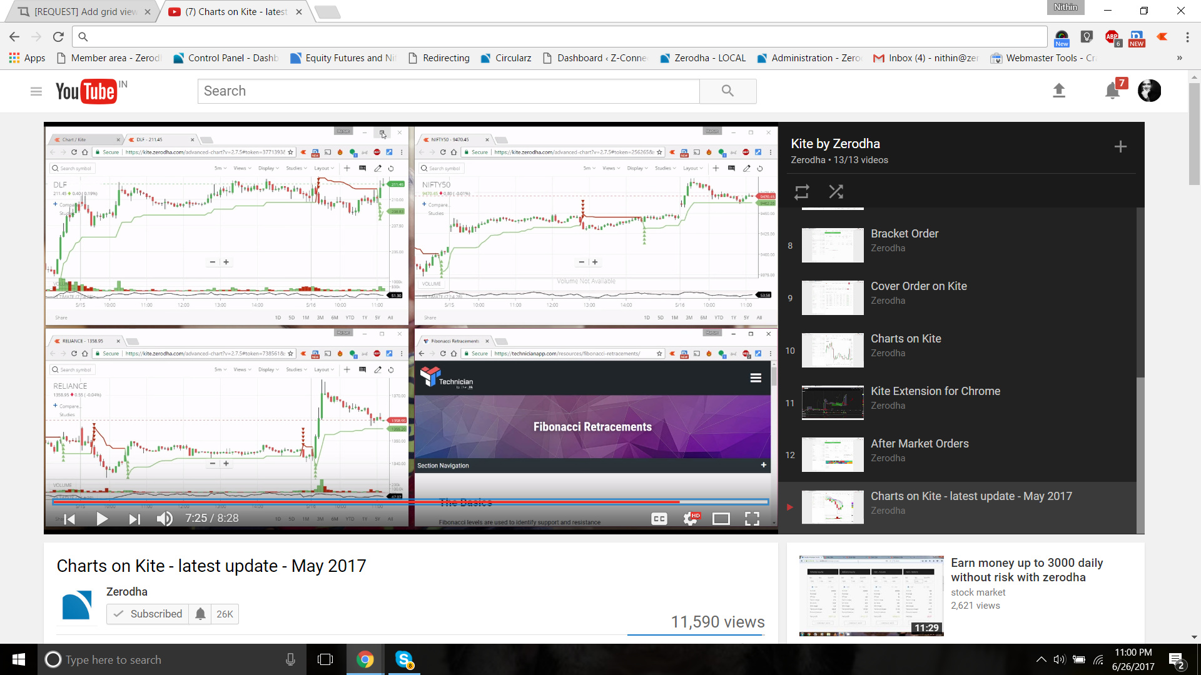Screen dimensions: 1201x675
Task: Click the Subscribed button
Action: (148, 614)
